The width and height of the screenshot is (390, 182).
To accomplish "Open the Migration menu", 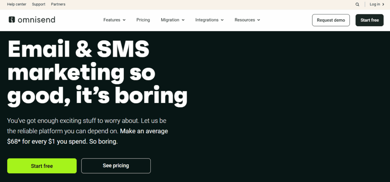I will coord(170,20).
